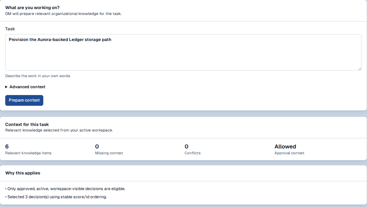Click 'Relevant knowledge selected from your active workspace.' text
Viewport: 367px width, 207px height.
point(59,130)
